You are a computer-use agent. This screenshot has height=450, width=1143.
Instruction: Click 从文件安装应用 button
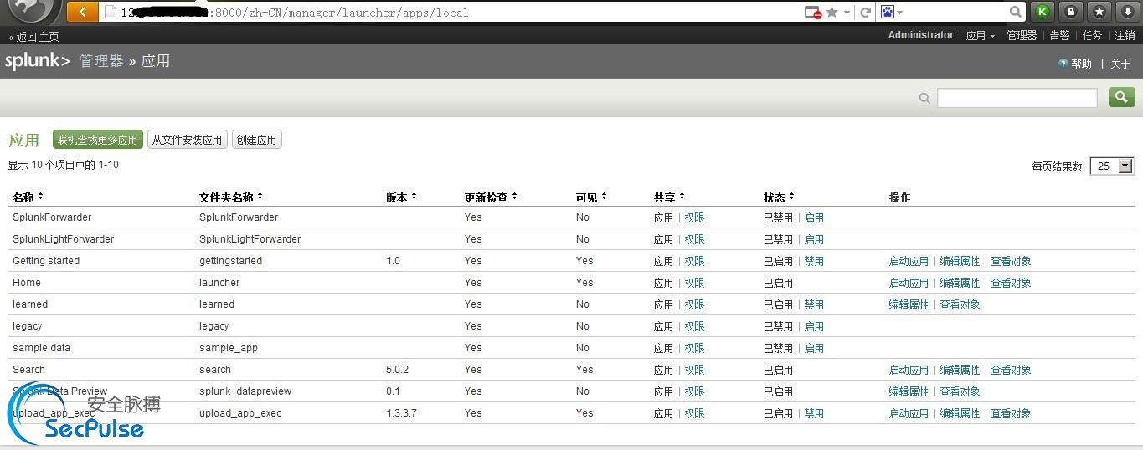point(187,140)
